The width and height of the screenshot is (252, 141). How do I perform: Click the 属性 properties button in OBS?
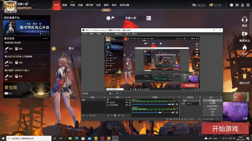[x=112, y=93]
